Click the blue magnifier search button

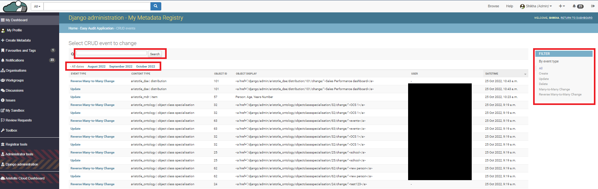[156, 6]
